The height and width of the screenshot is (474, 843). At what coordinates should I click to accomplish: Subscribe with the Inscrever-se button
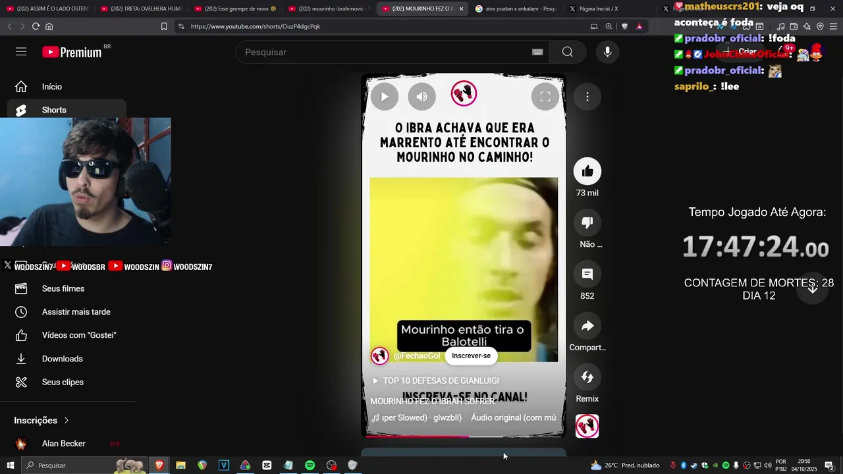tap(471, 356)
